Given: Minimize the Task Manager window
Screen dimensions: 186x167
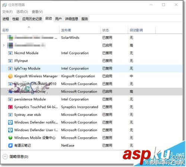Looking at the screenshot, I should (151, 5).
